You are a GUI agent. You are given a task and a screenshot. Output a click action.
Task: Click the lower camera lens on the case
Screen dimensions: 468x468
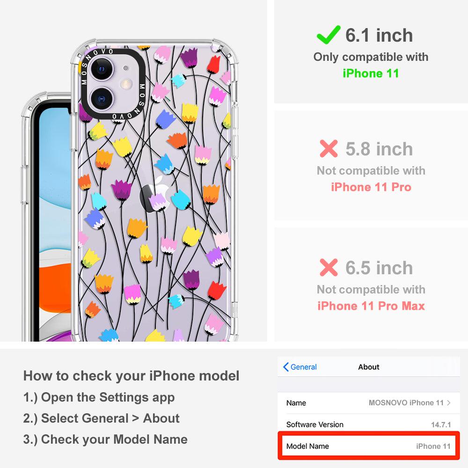[102, 99]
